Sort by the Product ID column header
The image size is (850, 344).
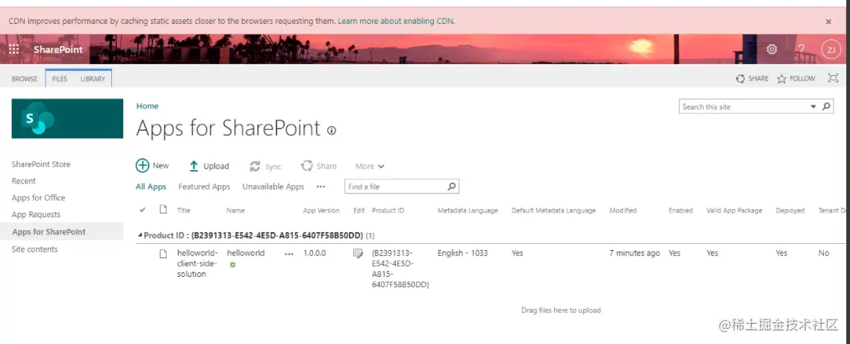(388, 210)
